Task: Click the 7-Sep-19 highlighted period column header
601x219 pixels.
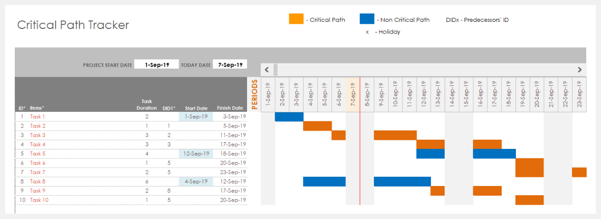Action: [x=352, y=95]
